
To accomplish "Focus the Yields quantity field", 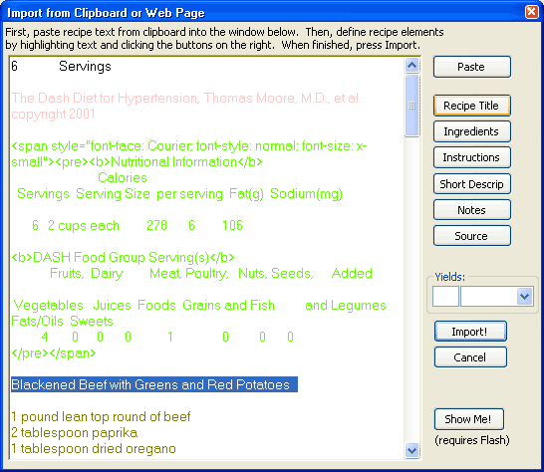I will 445,297.
